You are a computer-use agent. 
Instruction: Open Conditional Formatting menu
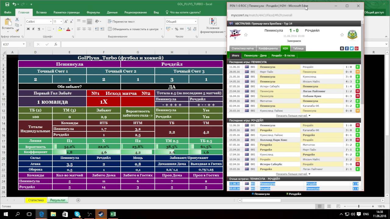click(212, 26)
